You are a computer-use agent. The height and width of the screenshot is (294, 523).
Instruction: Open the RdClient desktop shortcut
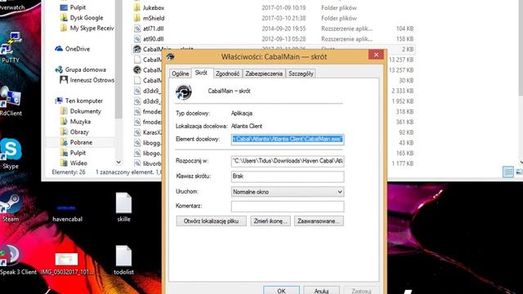pyautogui.click(x=10, y=101)
